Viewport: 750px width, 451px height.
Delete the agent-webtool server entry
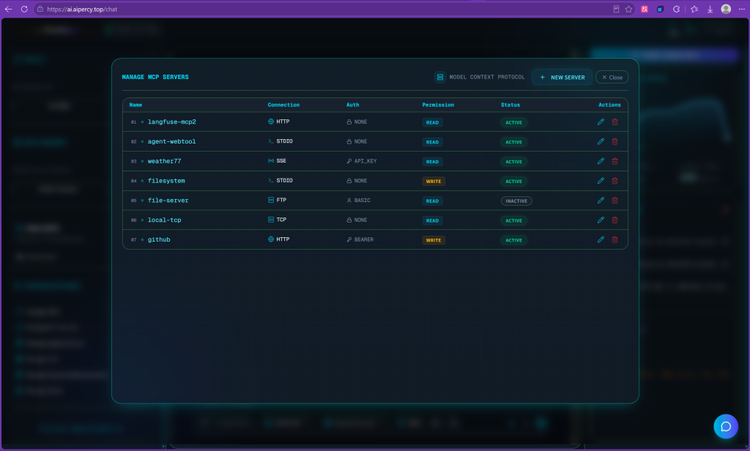[x=615, y=141]
